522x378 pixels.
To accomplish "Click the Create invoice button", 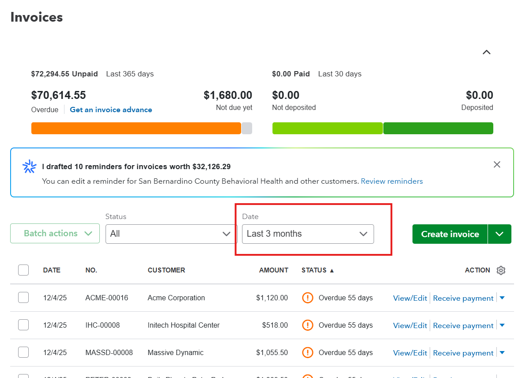I will pyautogui.click(x=450, y=234).
